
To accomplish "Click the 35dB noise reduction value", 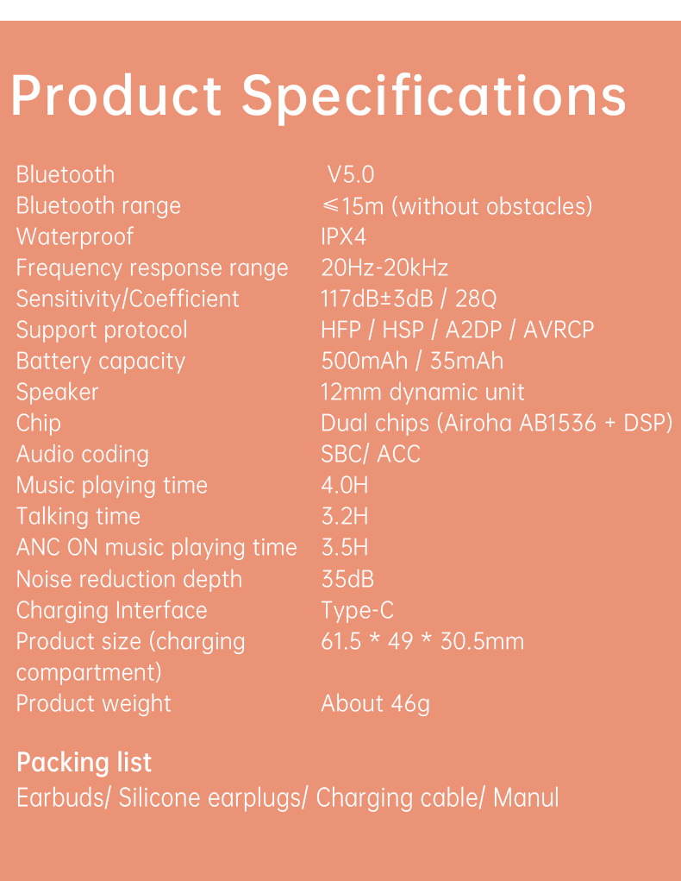I will tap(347, 579).
